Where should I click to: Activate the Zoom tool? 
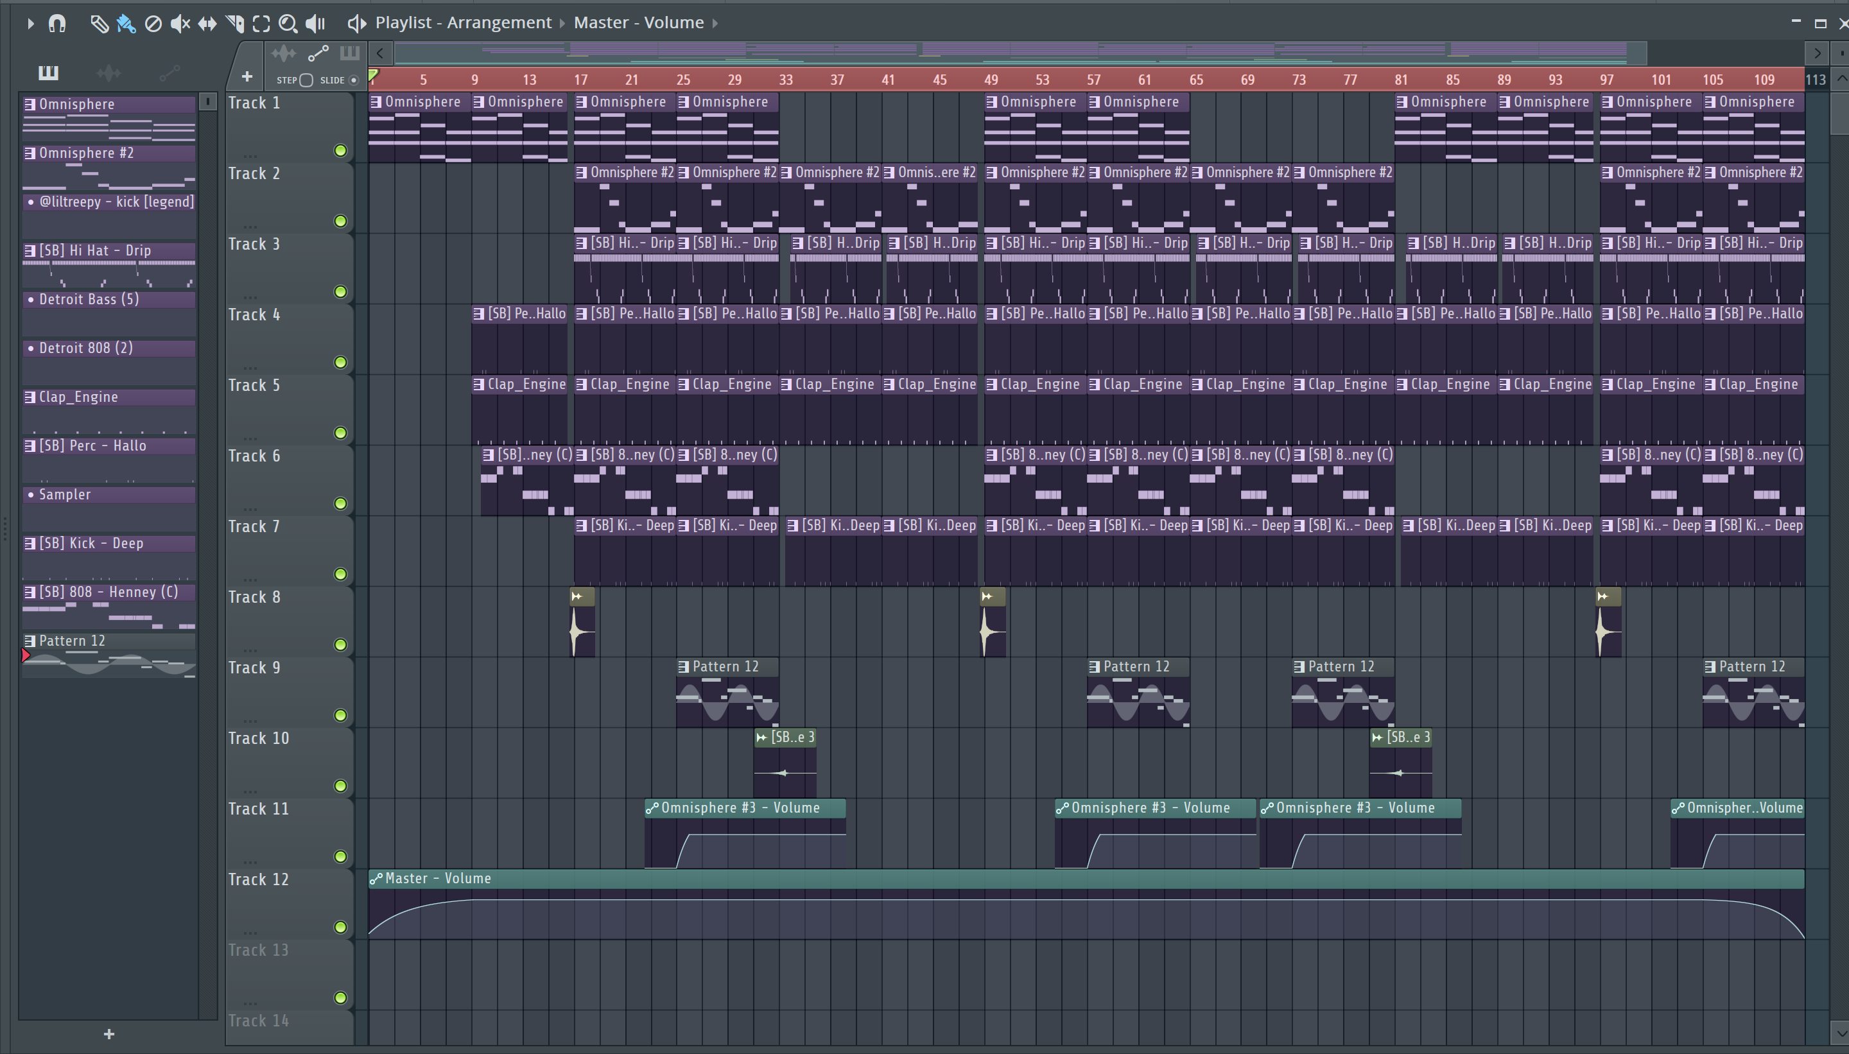288,24
